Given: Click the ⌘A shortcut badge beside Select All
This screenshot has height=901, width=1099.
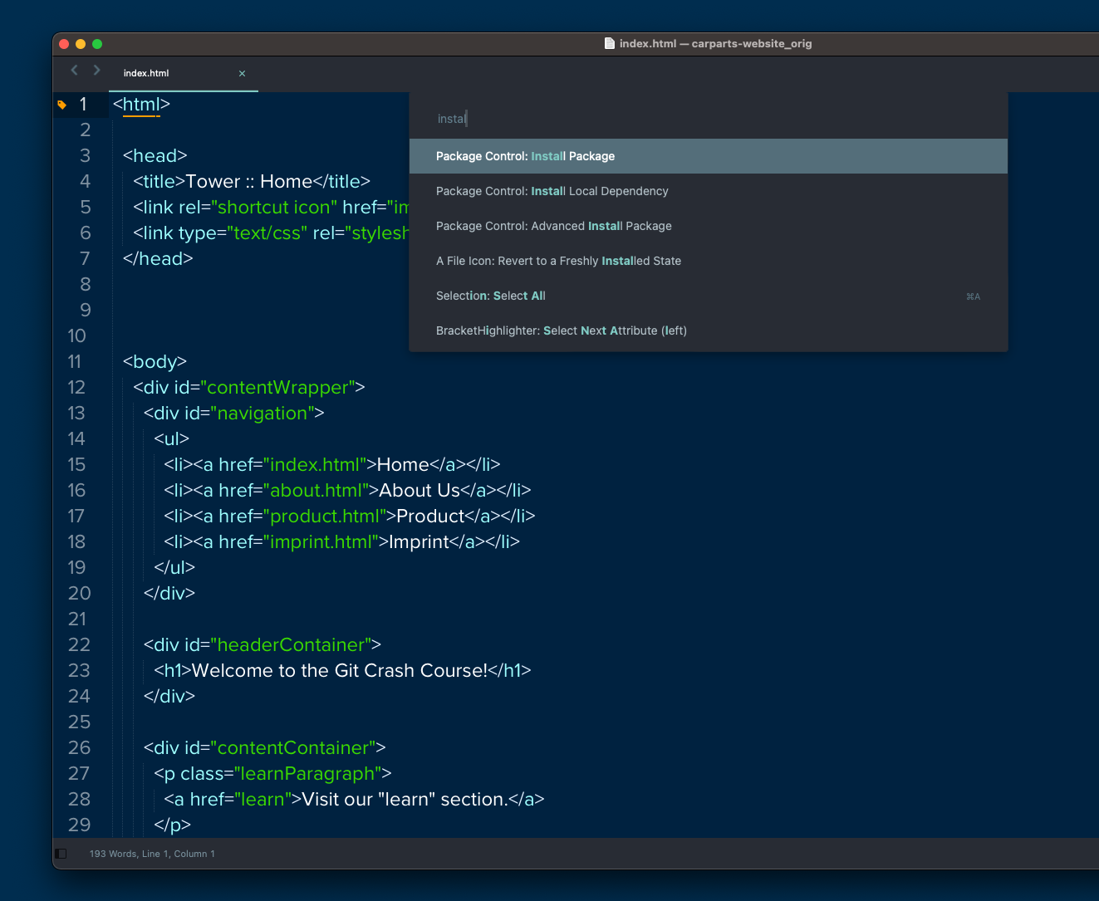Looking at the screenshot, I should tap(973, 296).
